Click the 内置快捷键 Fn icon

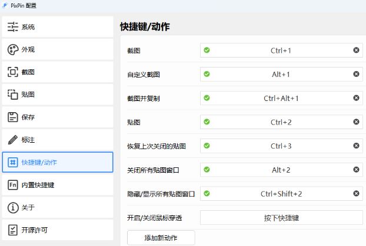click(x=12, y=185)
